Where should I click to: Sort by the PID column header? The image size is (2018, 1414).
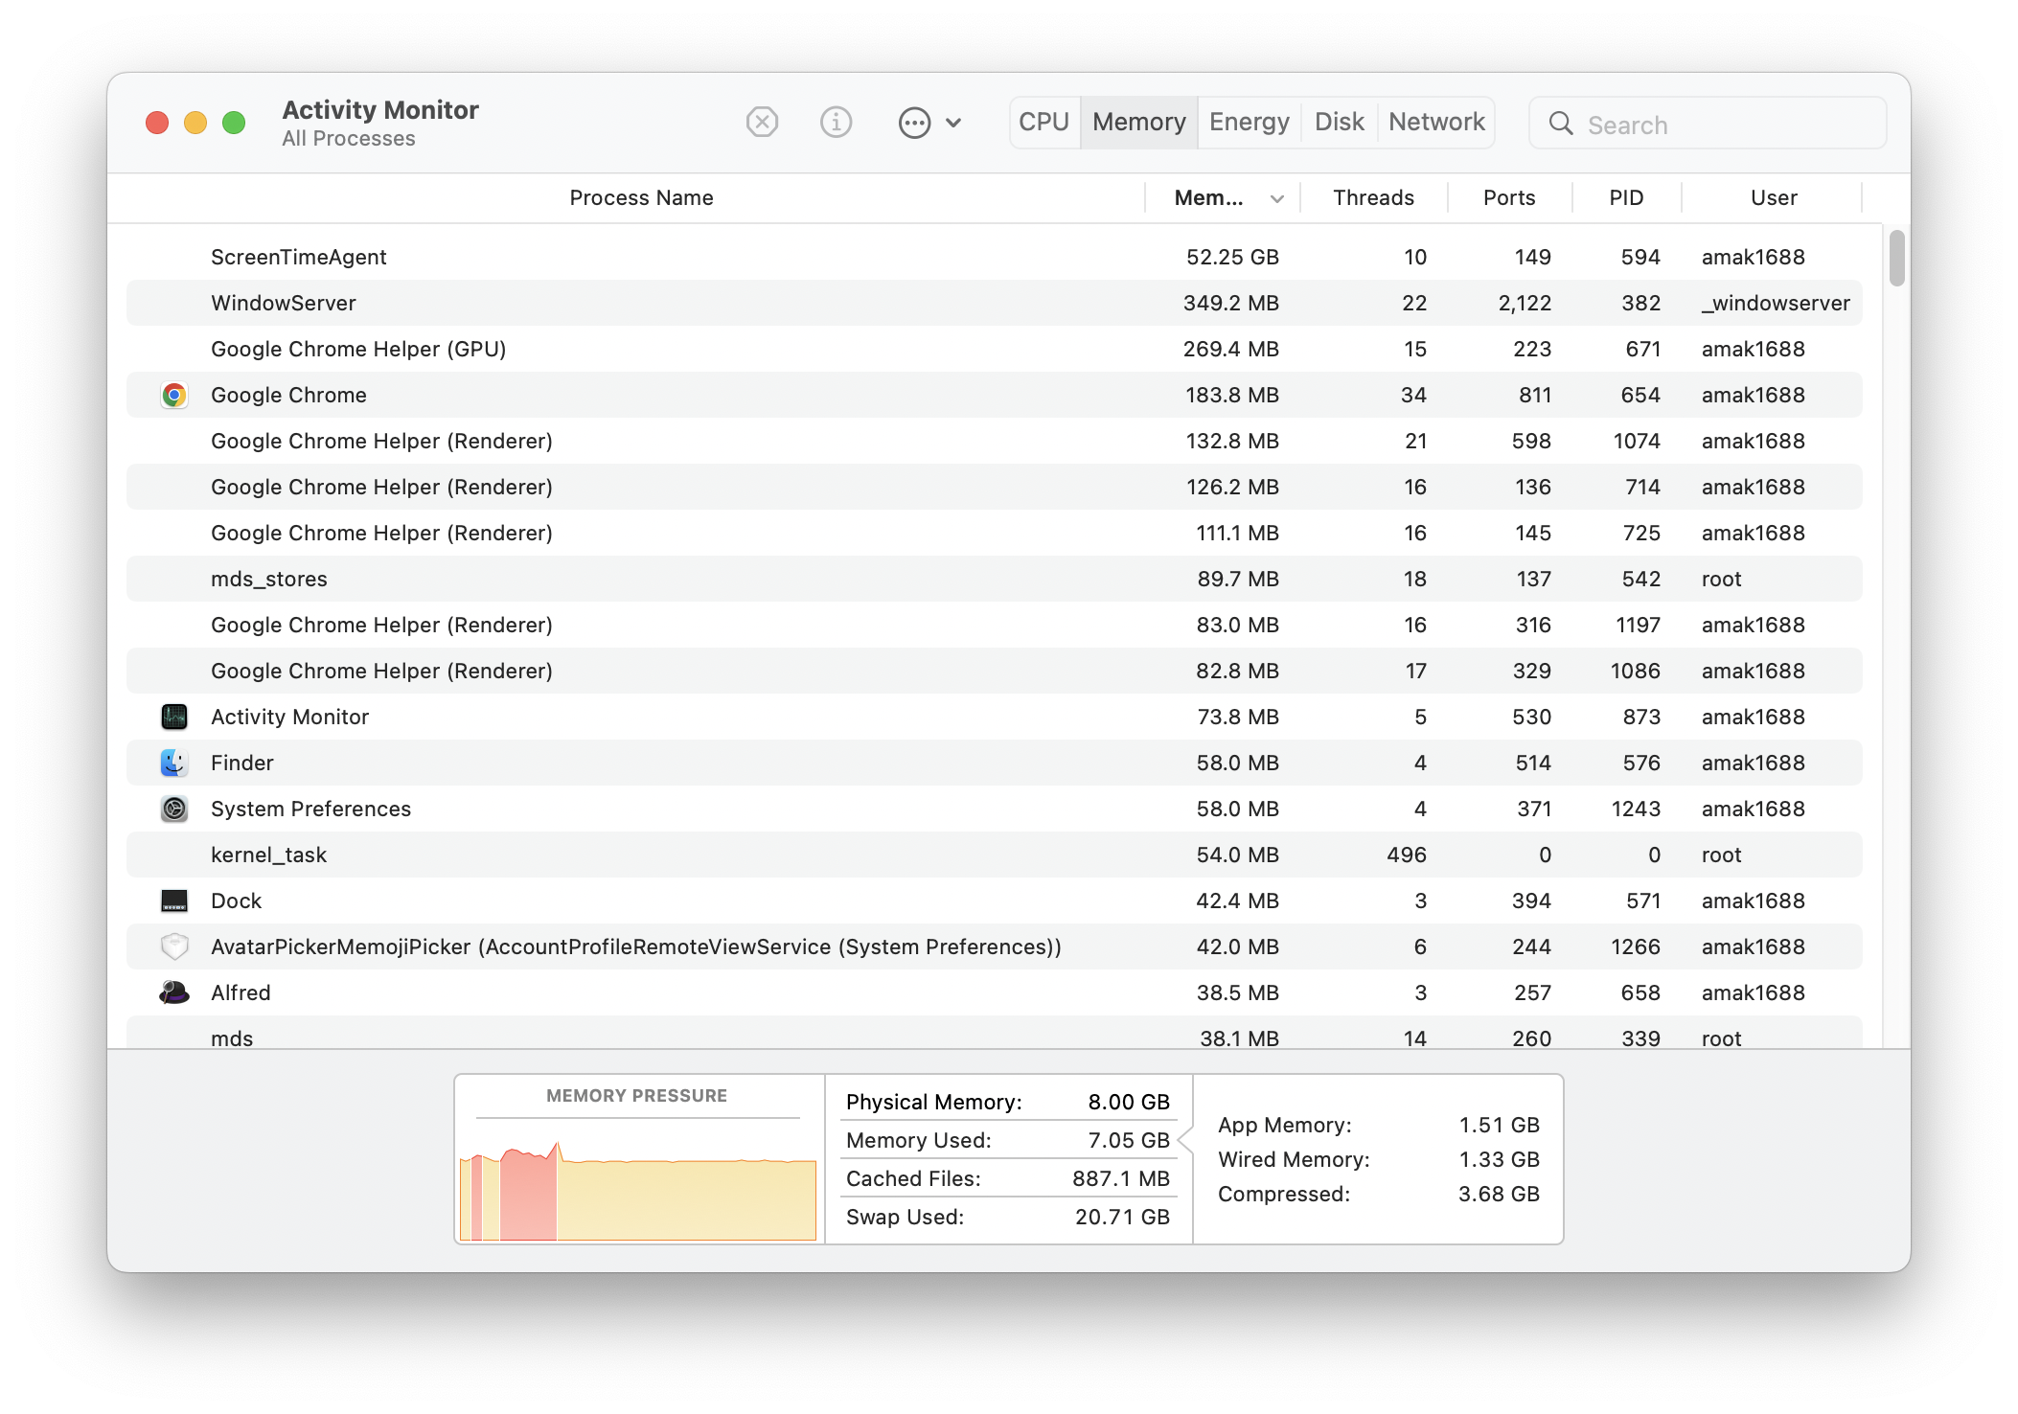click(1626, 197)
